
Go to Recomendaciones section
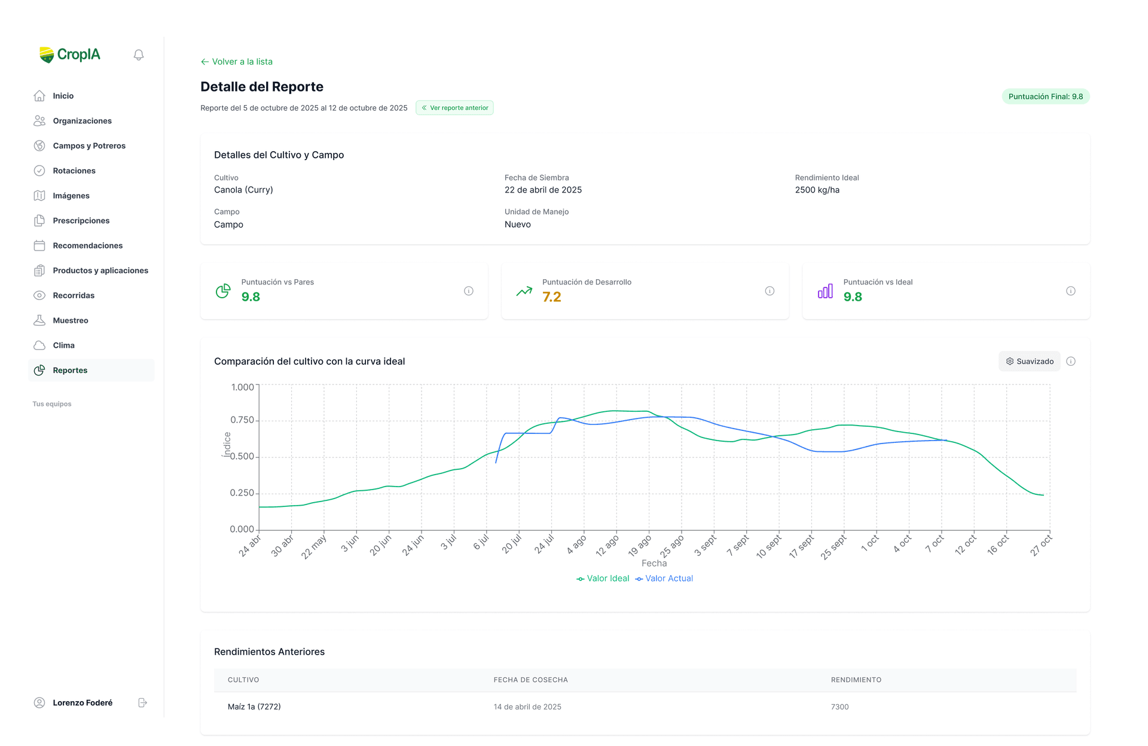click(87, 246)
